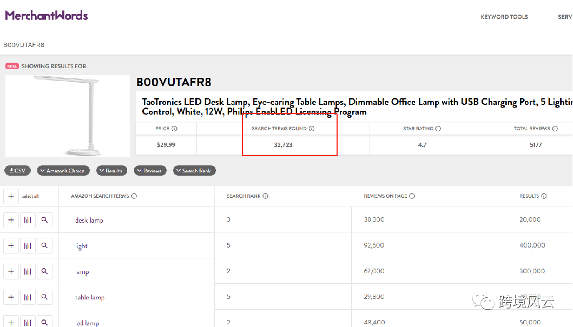Screen dimensions: 573x327
Task: Add 'light' row with plus icon
Action: (x=11, y=245)
